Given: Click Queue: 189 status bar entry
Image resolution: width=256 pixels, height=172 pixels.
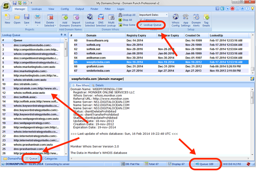Looking at the screenshot, I should pyautogui.click(x=204, y=164).
